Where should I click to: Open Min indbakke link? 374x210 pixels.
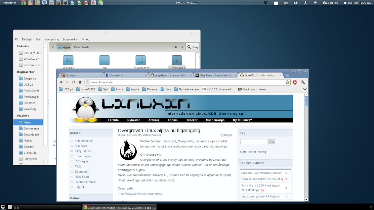83,141
